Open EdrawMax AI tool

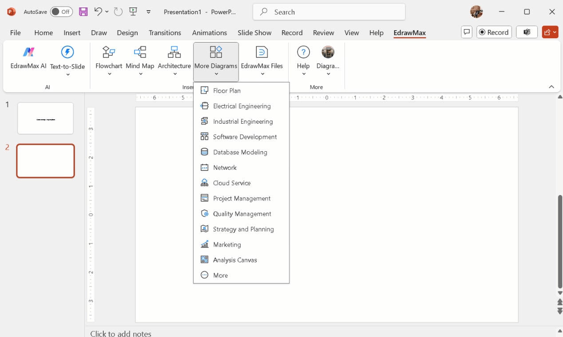pos(28,58)
